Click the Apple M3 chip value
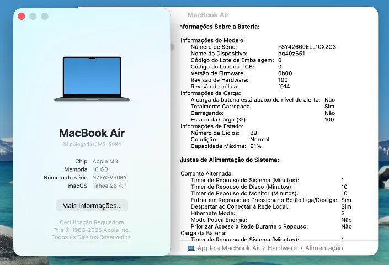This screenshot has width=389, height=265. (105, 161)
